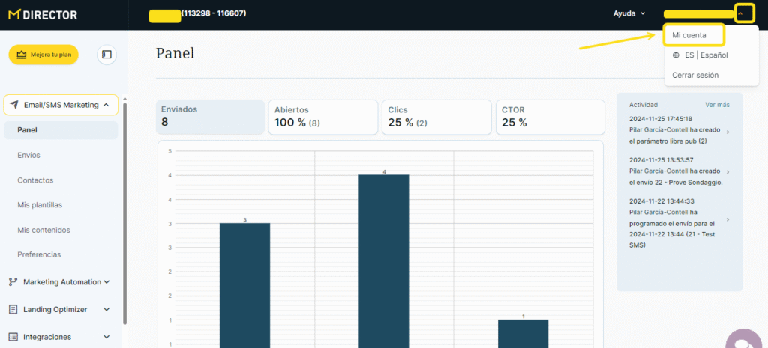Expand the Landing Optimizer menu
Image resolution: width=768 pixels, height=348 pixels.
(x=106, y=309)
